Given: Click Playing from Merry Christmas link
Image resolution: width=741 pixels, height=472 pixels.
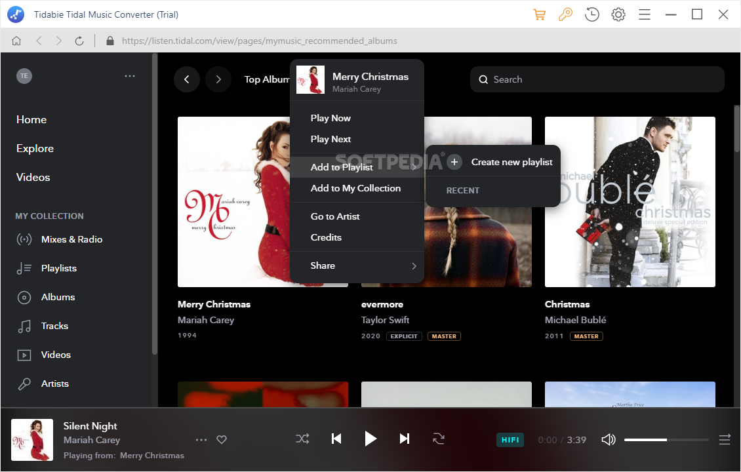Looking at the screenshot, I should 152,456.
